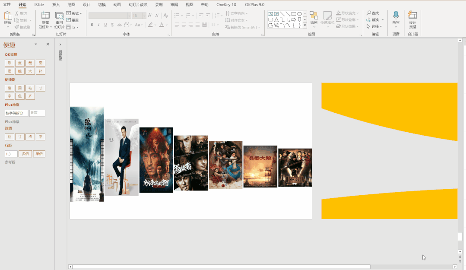
Task: Click the 按字符拆分 input field
Action: coord(16,113)
